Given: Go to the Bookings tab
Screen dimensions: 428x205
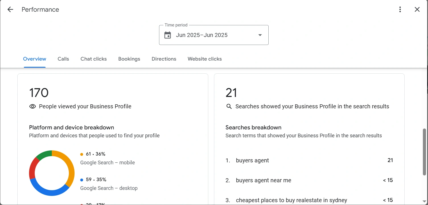Looking at the screenshot, I should [x=129, y=59].
